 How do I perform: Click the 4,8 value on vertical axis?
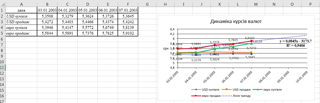172,68
